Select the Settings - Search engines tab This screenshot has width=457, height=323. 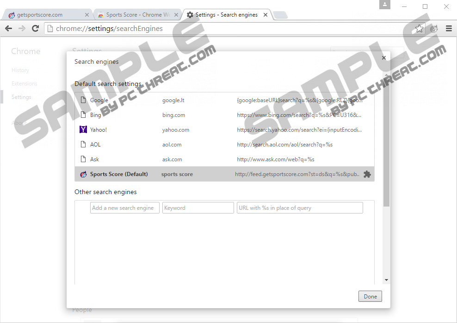[227, 15]
